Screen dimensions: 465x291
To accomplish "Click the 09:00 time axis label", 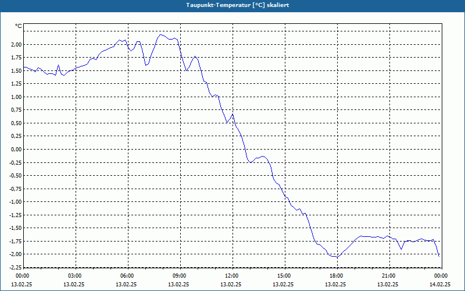I will 181,276.
